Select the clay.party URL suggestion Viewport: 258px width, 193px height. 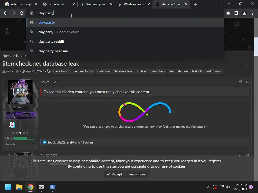coord(125,22)
